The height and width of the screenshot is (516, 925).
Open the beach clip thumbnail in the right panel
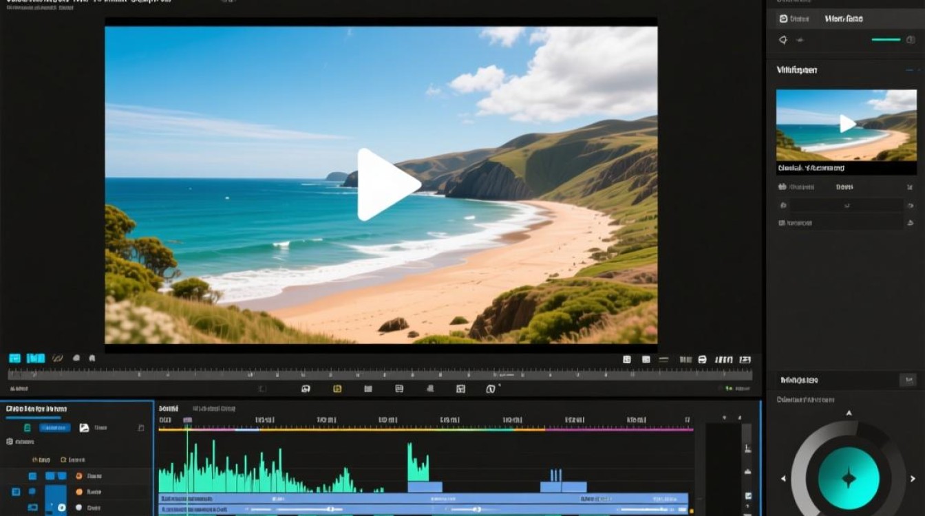coord(846,125)
